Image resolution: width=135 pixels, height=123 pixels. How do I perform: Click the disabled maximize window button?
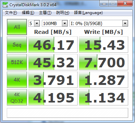point(113,4)
